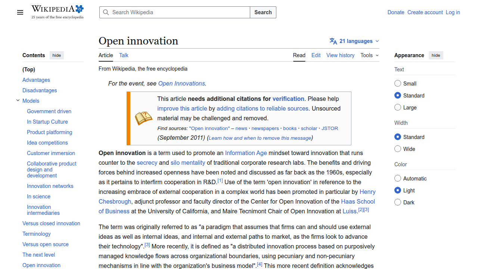This screenshot has width=478, height=269.
Task: Open the hamburger main menu
Action: coord(20,12)
